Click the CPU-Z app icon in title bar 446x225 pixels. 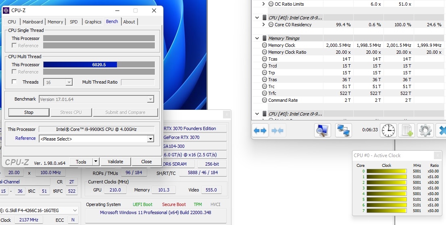[6, 11]
